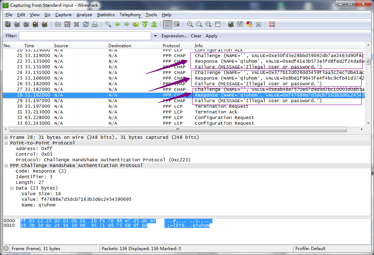
Task: Sort packets by the No. column header
Action: tap(13, 45)
